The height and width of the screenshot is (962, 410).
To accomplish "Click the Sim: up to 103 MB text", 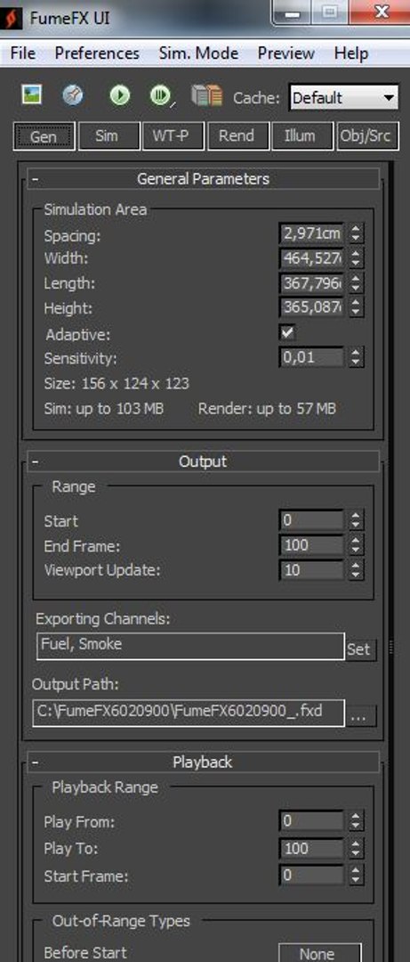I will coord(103,409).
